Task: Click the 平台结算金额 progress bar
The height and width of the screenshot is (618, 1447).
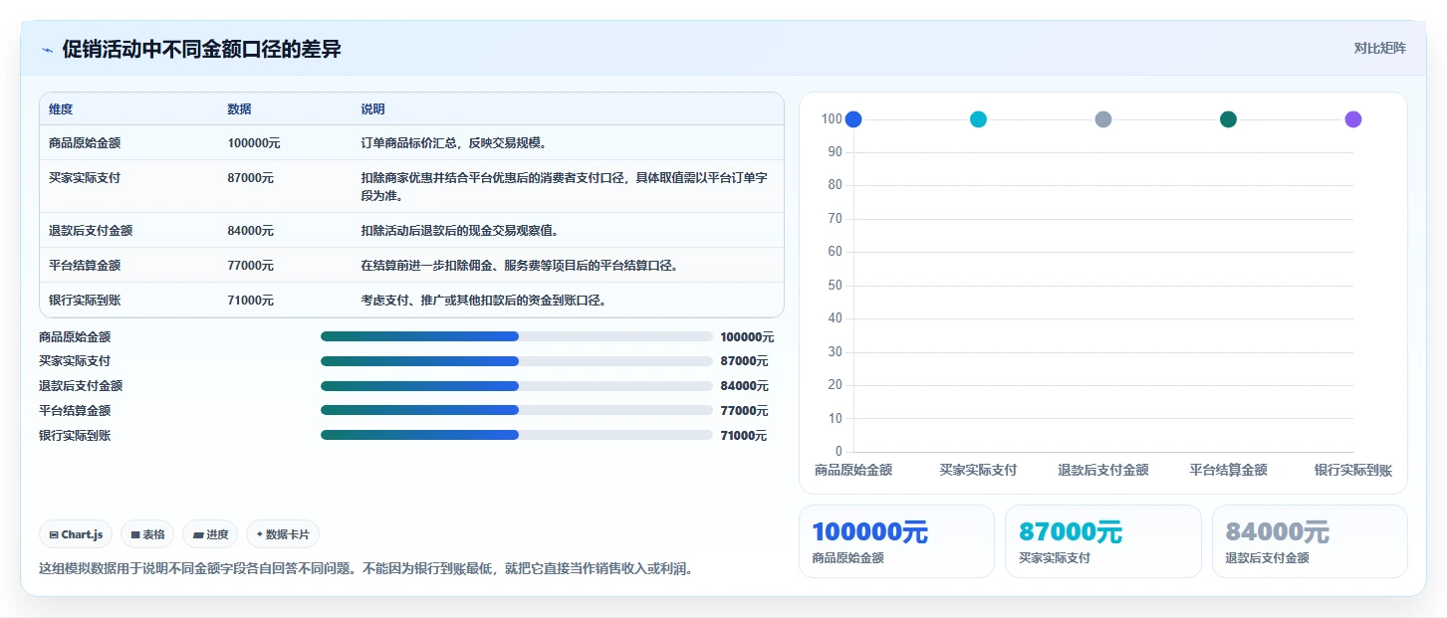Action: pos(517,410)
